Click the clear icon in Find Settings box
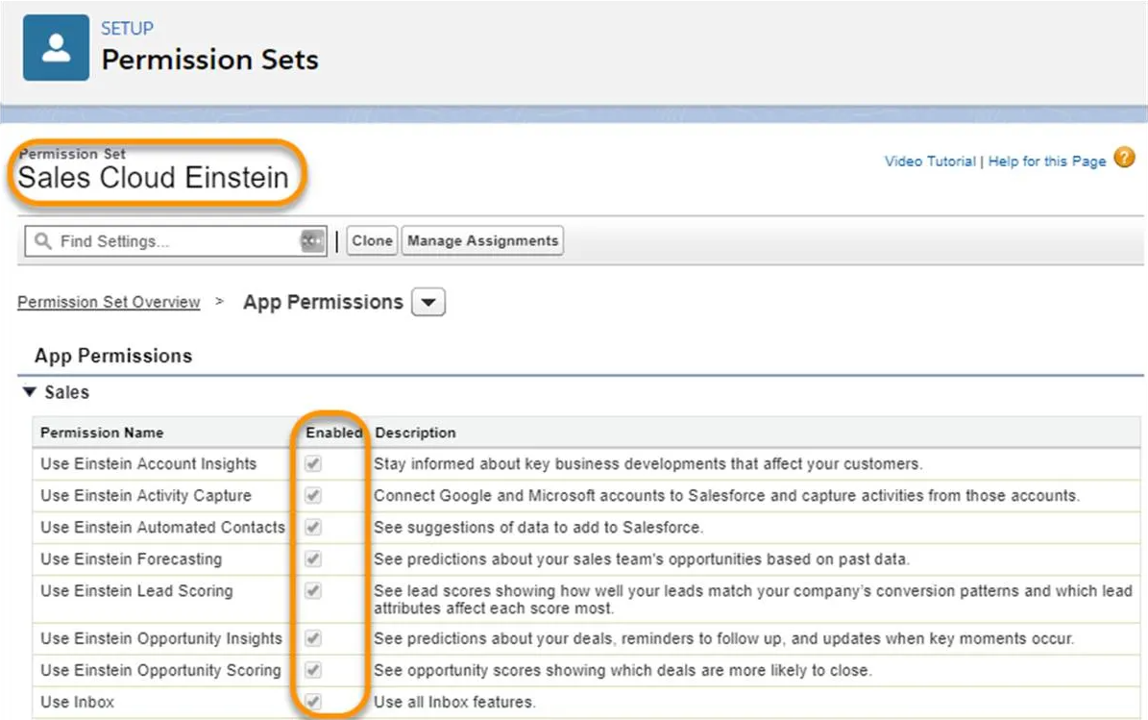This screenshot has width=1148, height=720. (311, 241)
